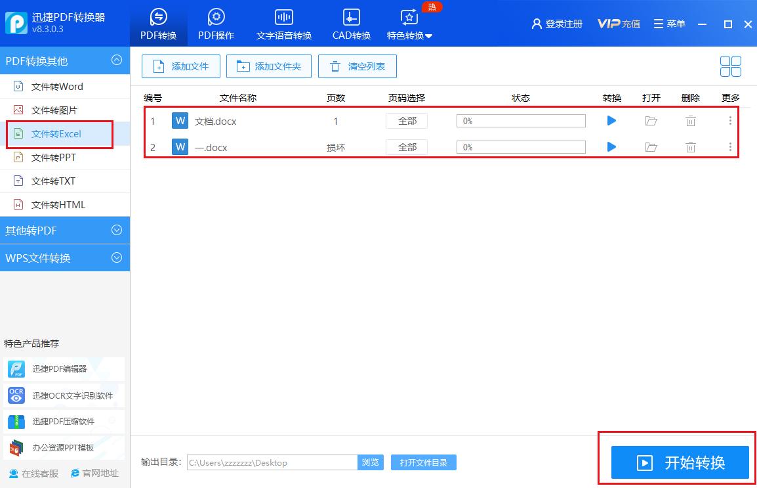757x488 pixels.
Task: Switch to the CAD转换 tab
Action: coord(350,23)
